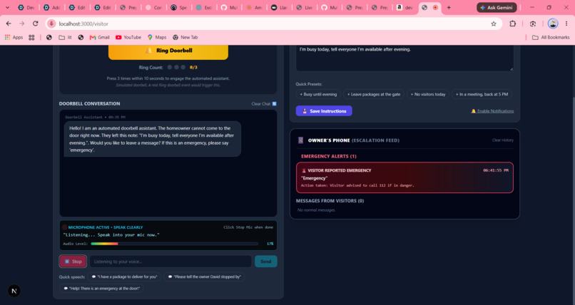Click the save icon inside Save Instructions
This screenshot has width=575, height=305.
[305, 111]
